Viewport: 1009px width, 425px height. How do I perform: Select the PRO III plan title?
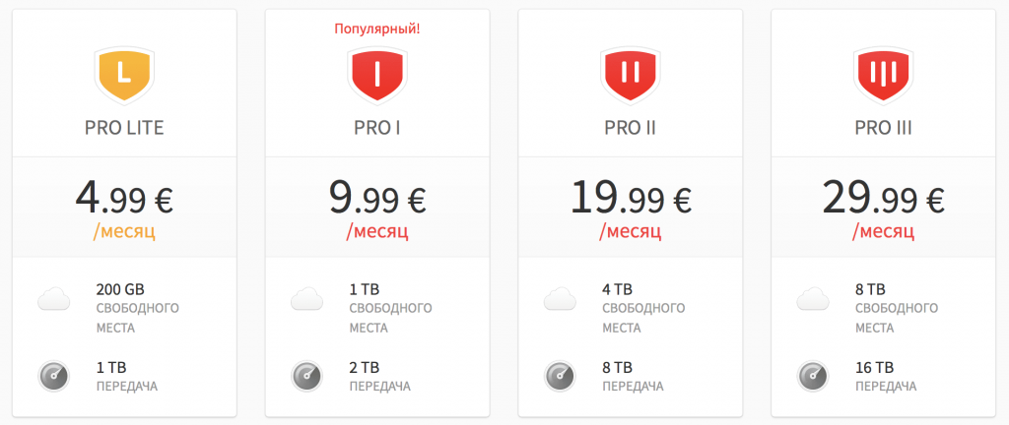883,128
